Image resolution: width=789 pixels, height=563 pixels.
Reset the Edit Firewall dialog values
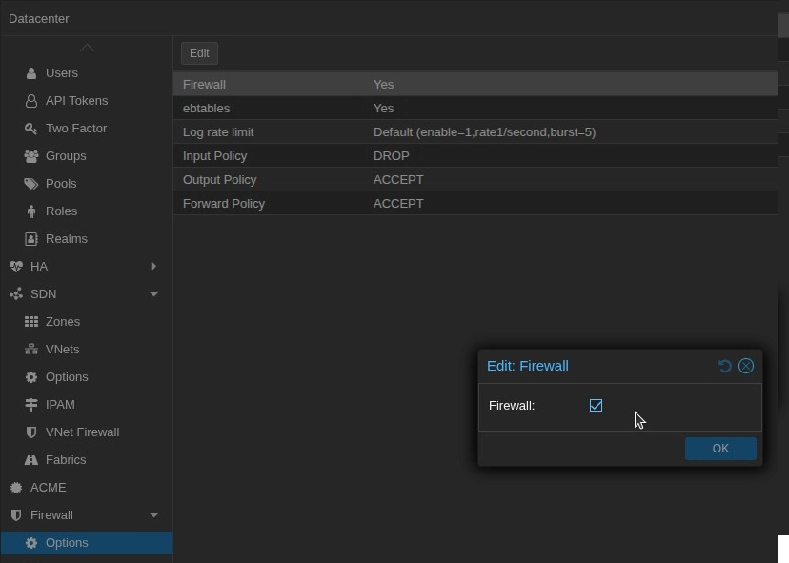coord(724,366)
